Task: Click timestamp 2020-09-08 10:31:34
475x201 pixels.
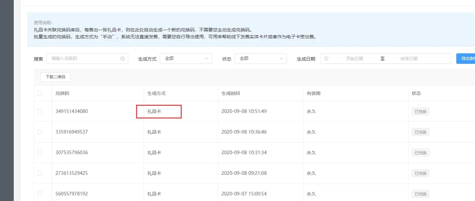Action: pyautogui.click(x=244, y=153)
